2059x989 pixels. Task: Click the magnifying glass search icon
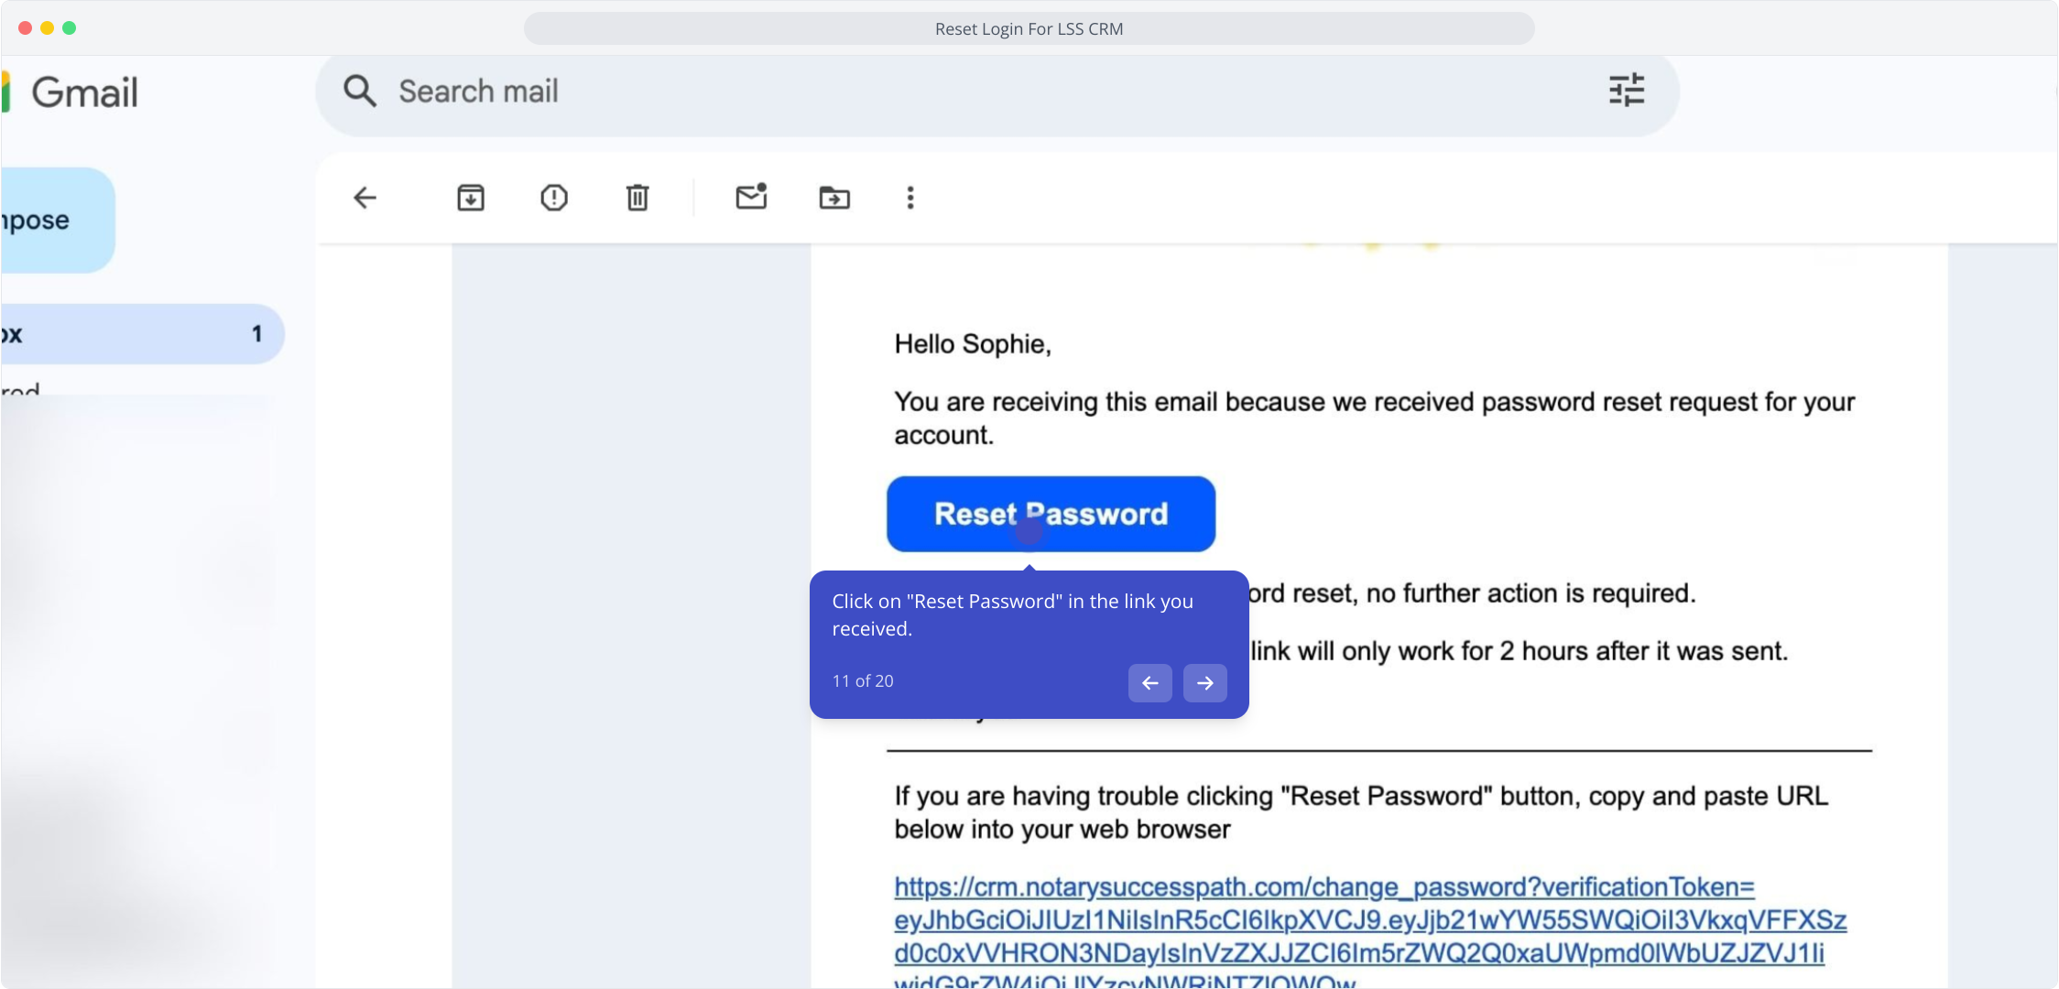[359, 91]
